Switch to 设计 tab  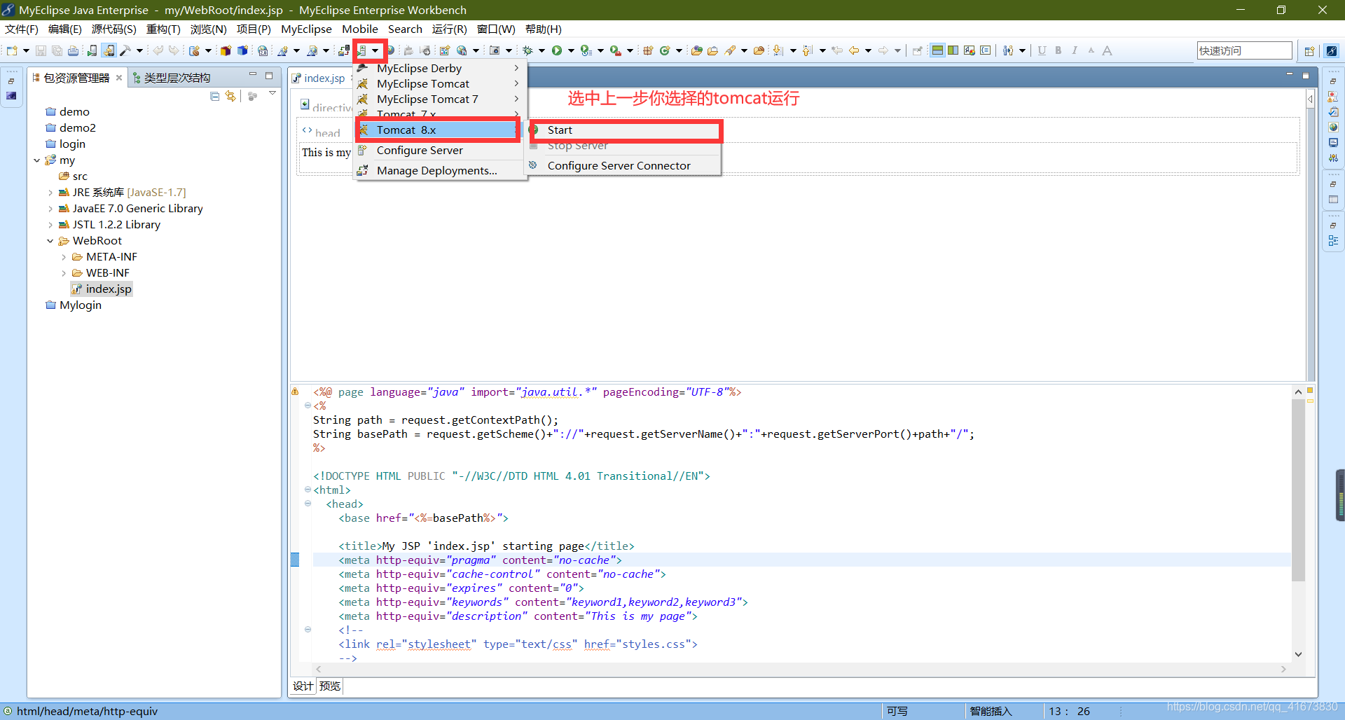pyautogui.click(x=303, y=686)
